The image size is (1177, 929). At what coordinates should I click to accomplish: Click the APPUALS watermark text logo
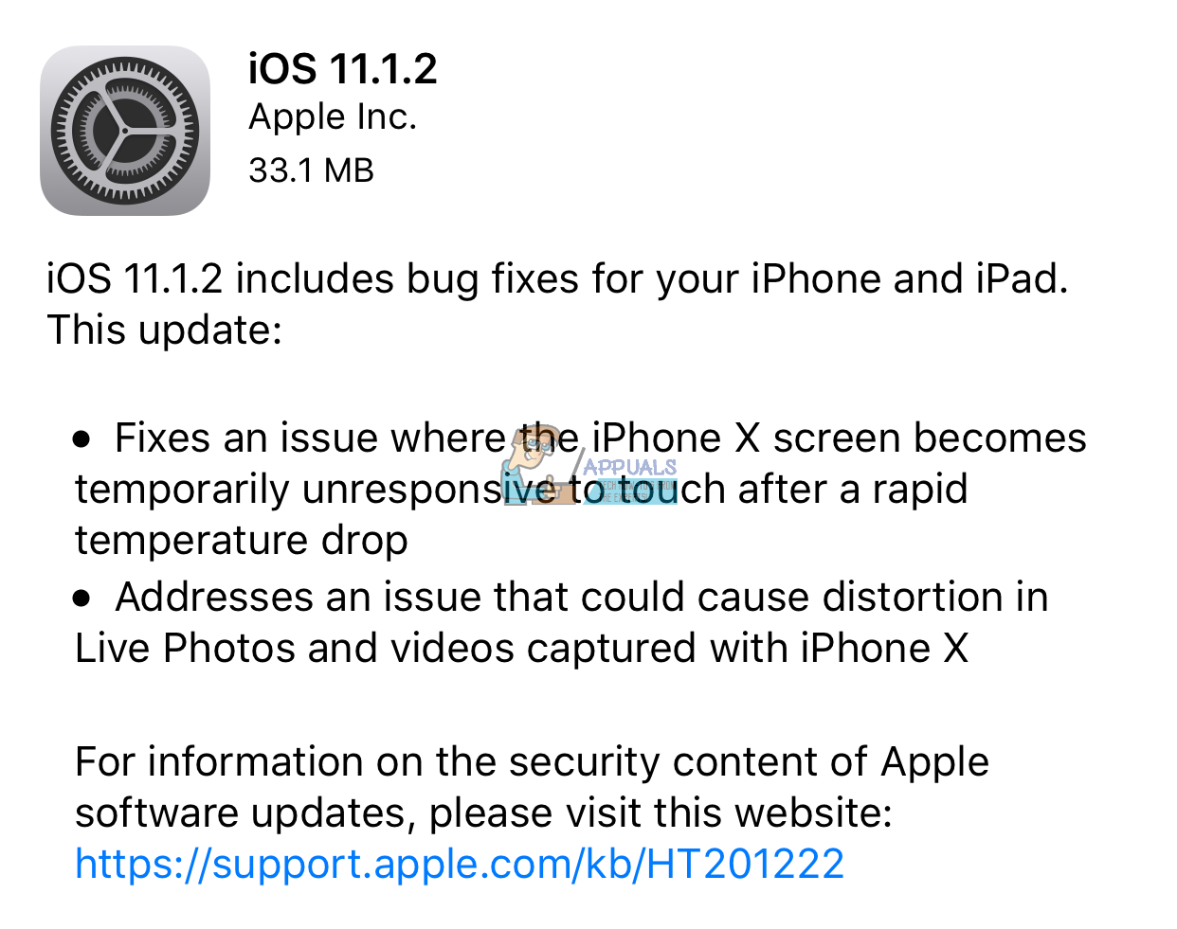[x=630, y=468]
